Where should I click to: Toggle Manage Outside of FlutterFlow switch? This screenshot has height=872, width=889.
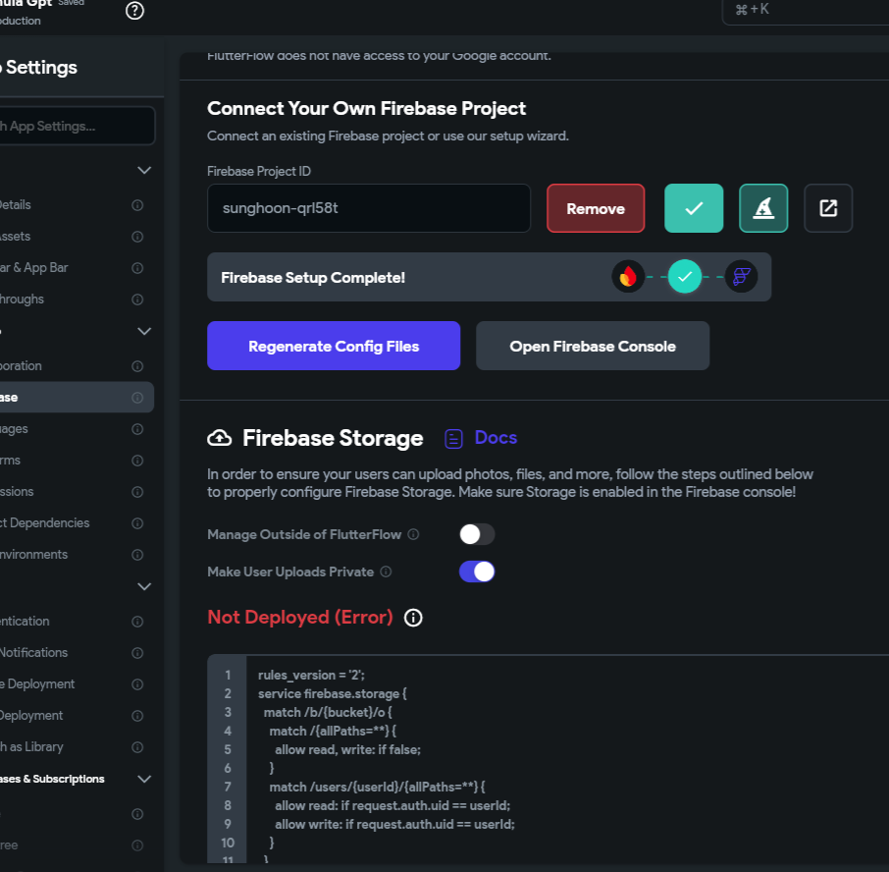477,534
